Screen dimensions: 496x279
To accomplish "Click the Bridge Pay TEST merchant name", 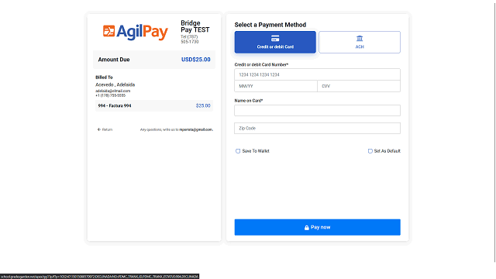I will pos(195,26).
